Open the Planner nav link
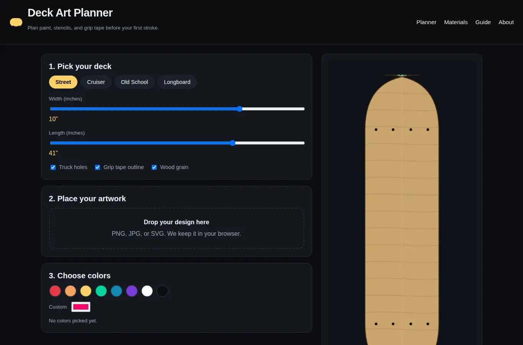This screenshot has width=523, height=345. 426,22
